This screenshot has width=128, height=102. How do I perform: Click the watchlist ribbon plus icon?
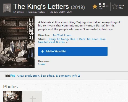7,8
